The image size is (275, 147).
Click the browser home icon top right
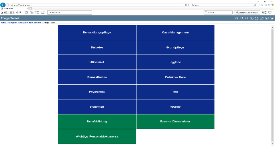pyautogui.click(x=262, y=5)
